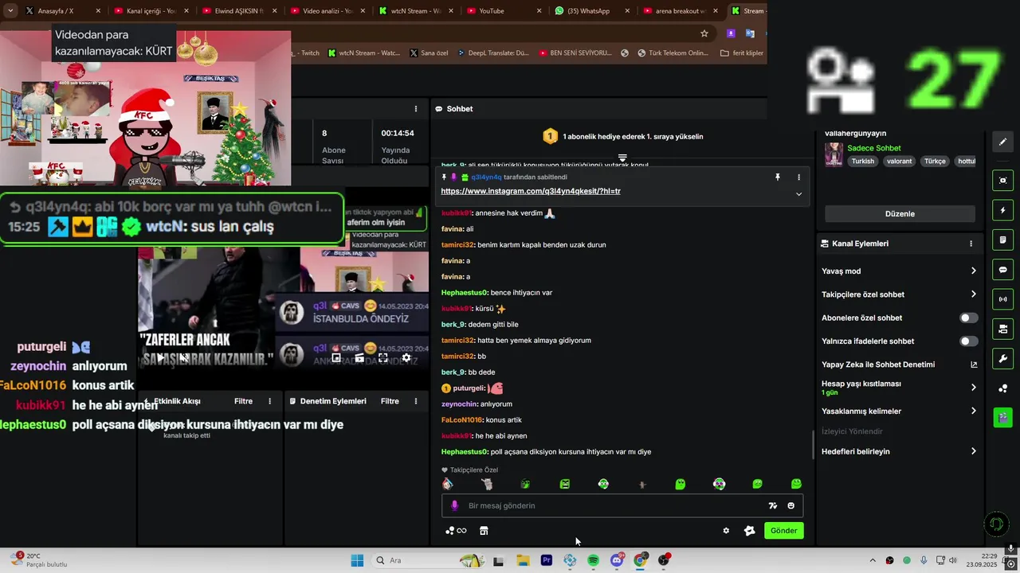
Task: Click the green clapperboard icon in right sidebar
Action: pyautogui.click(x=1002, y=417)
